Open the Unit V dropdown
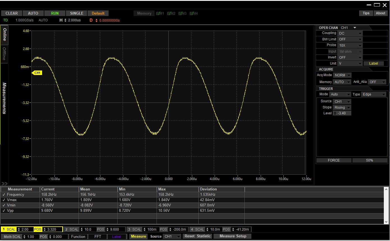 (x=350, y=63)
